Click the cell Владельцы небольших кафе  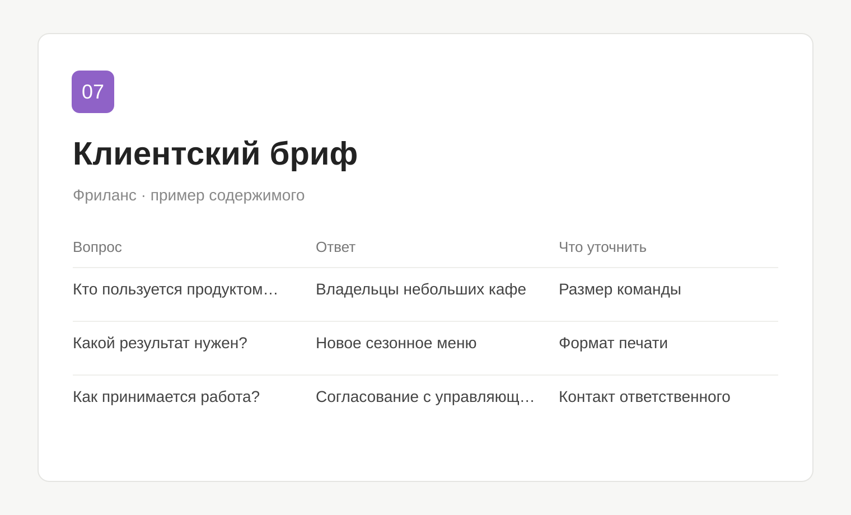421,289
